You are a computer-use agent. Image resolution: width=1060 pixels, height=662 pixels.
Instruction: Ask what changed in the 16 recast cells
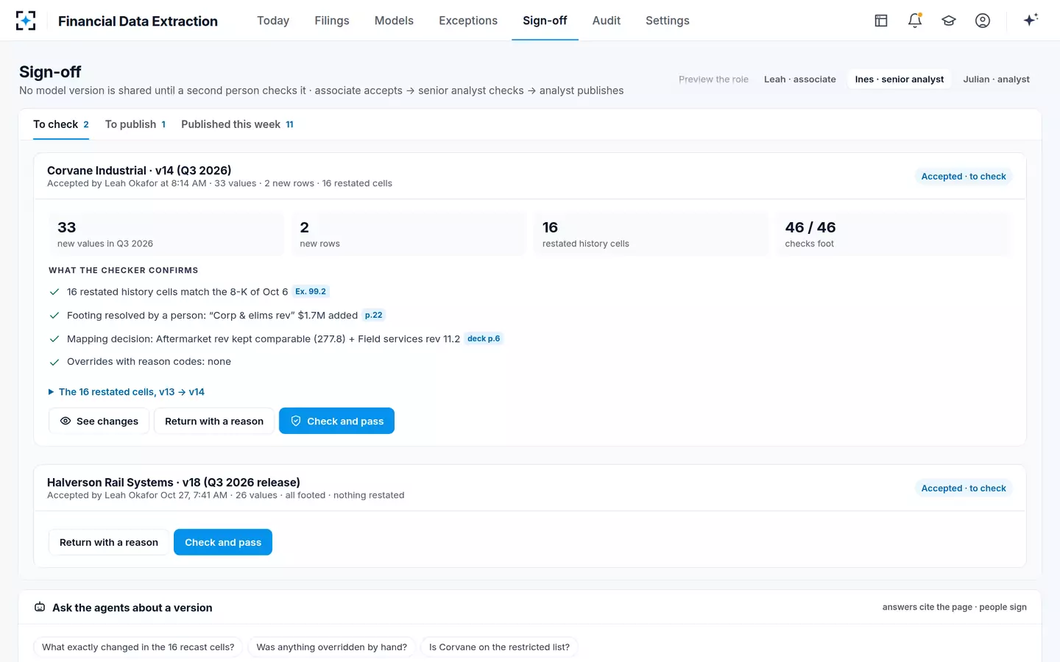(138, 647)
